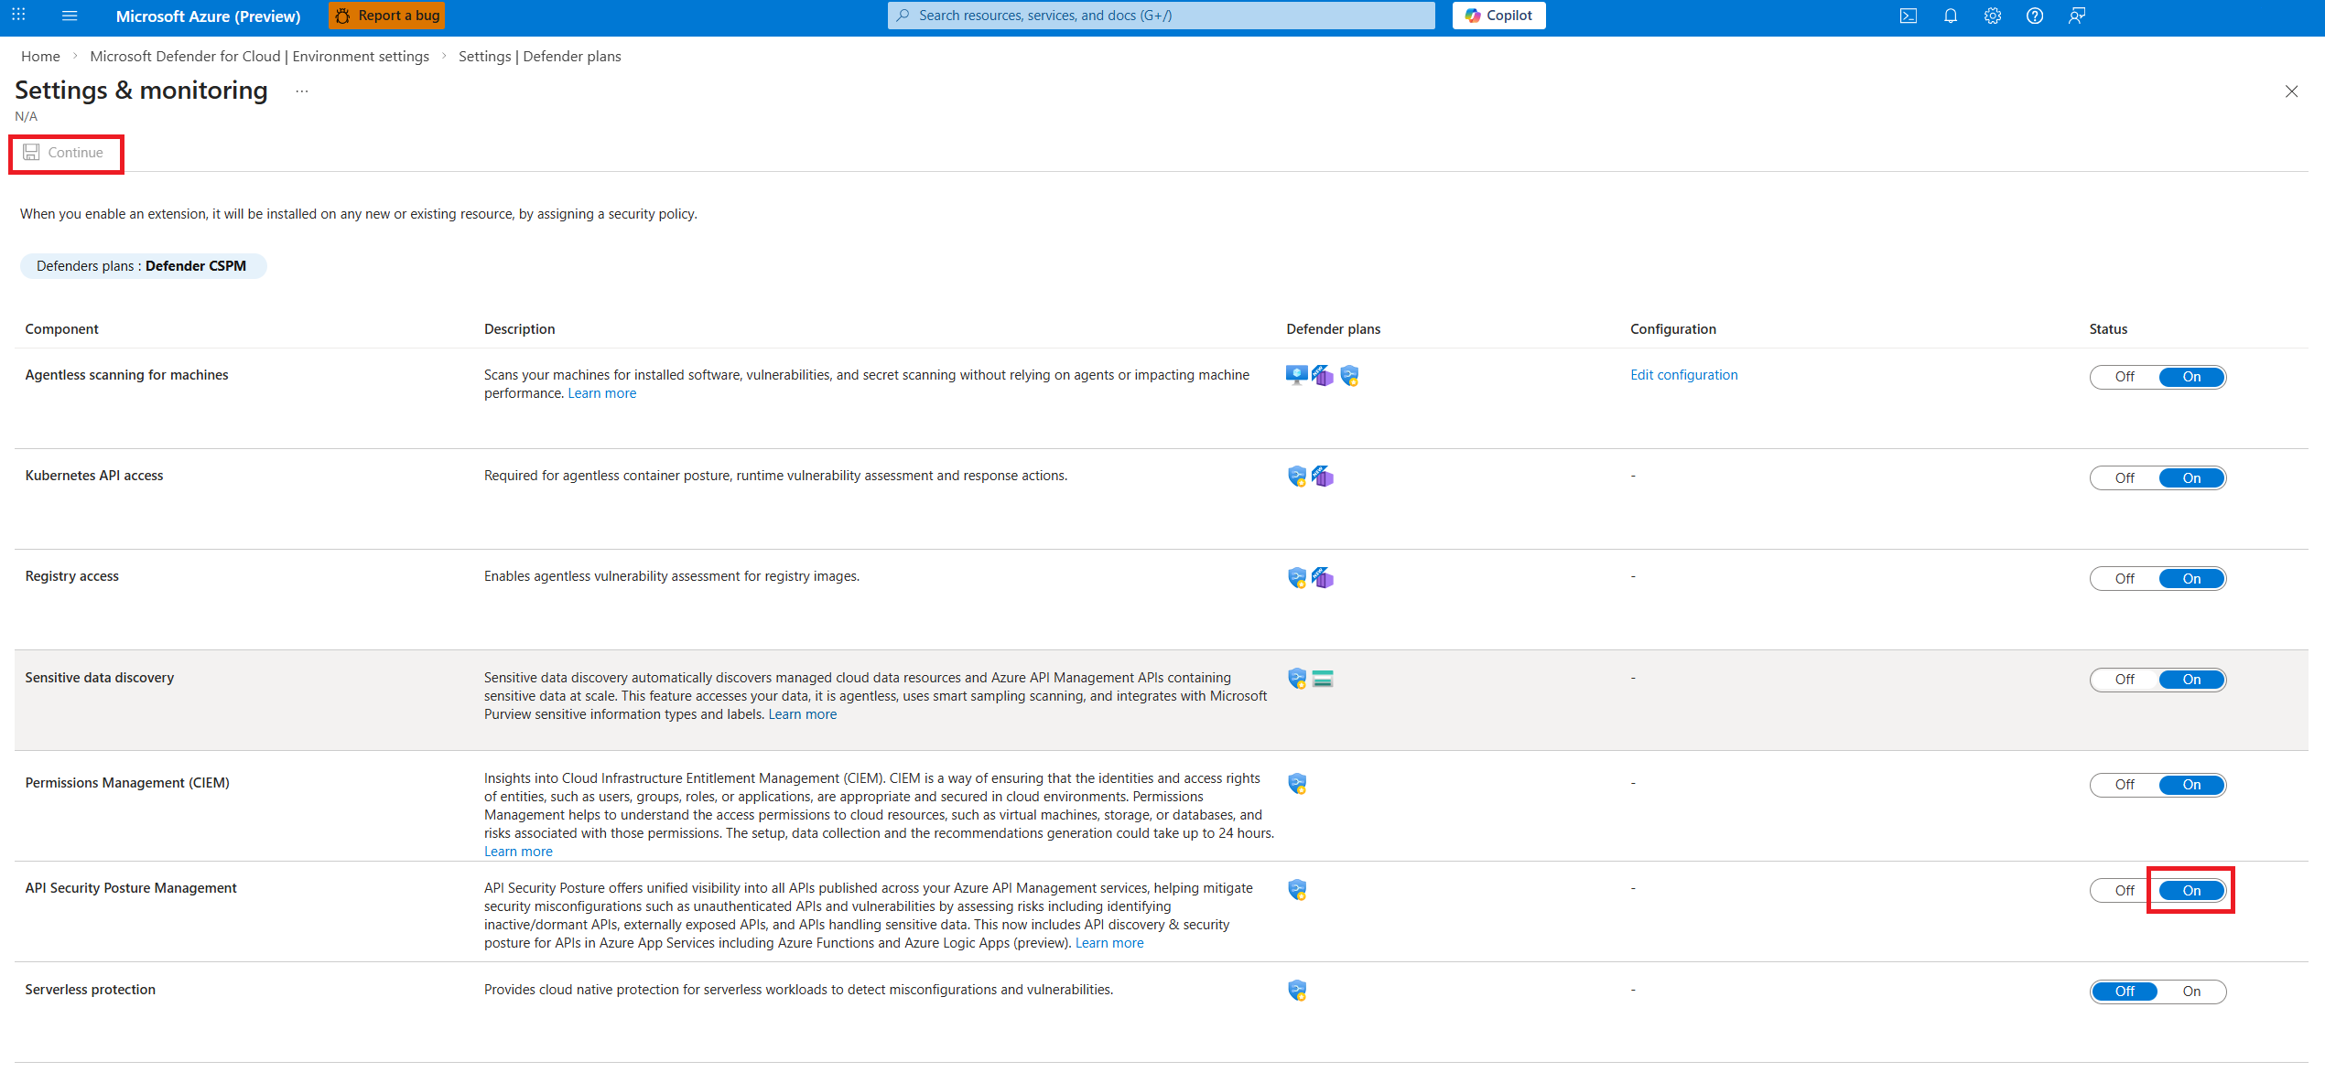Screen dimensions: 2325x1072
Task: Open portal settings gear icon
Action: 1992,16
